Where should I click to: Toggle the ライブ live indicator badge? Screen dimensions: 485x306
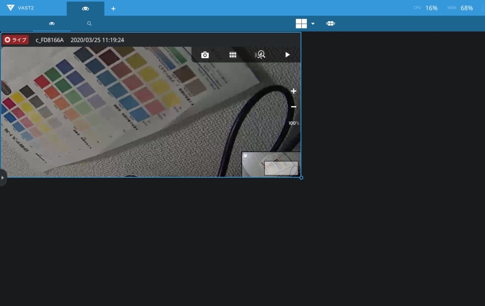pyautogui.click(x=15, y=40)
